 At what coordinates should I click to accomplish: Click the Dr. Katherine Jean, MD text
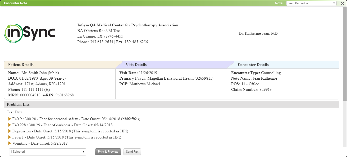pos(258,33)
